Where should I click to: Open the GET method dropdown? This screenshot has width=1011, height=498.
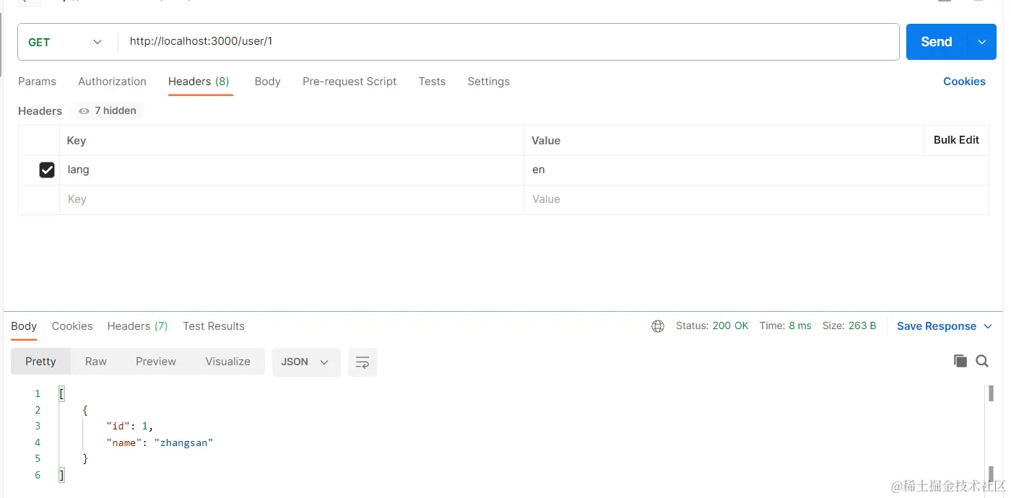pos(66,42)
